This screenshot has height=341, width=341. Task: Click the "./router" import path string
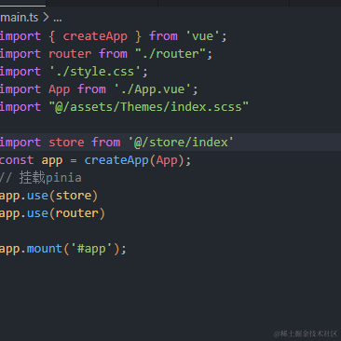tap(170, 54)
